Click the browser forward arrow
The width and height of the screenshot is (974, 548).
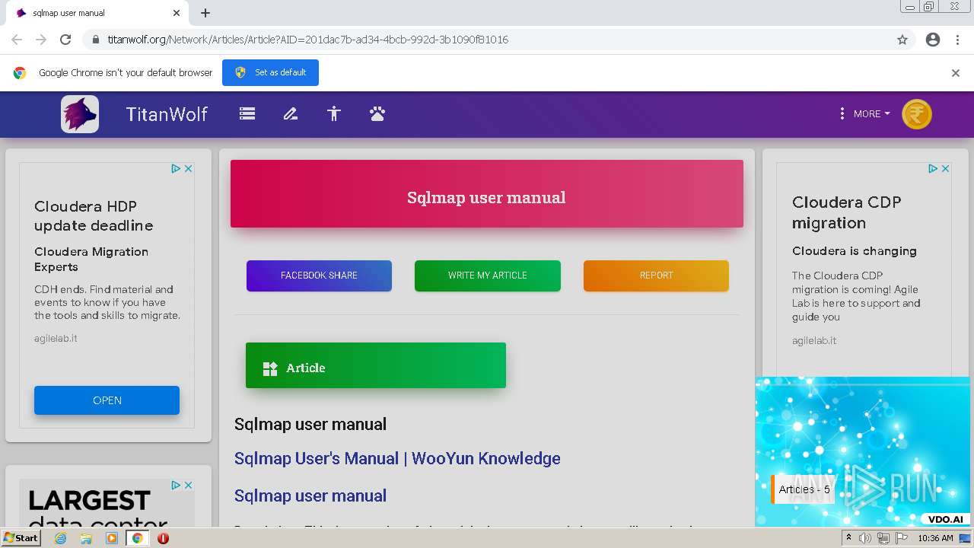coord(41,40)
